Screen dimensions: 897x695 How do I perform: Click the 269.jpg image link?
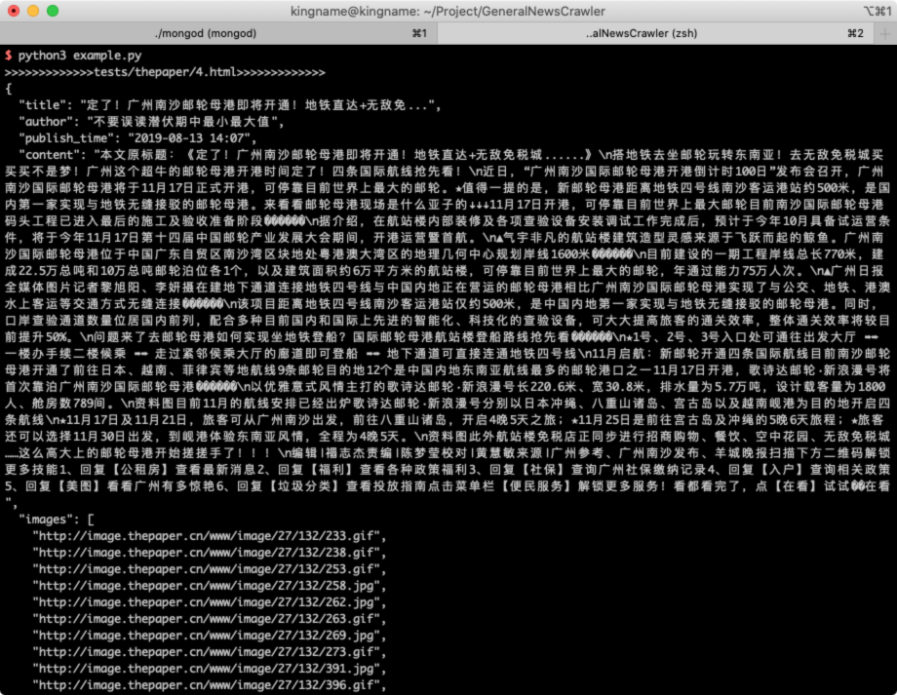pyautogui.click(x=206, y=636)
